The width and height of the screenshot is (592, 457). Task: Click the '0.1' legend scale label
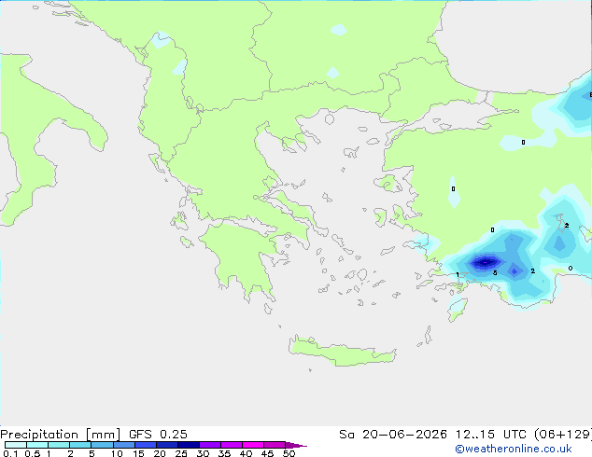tap(10, 453)
